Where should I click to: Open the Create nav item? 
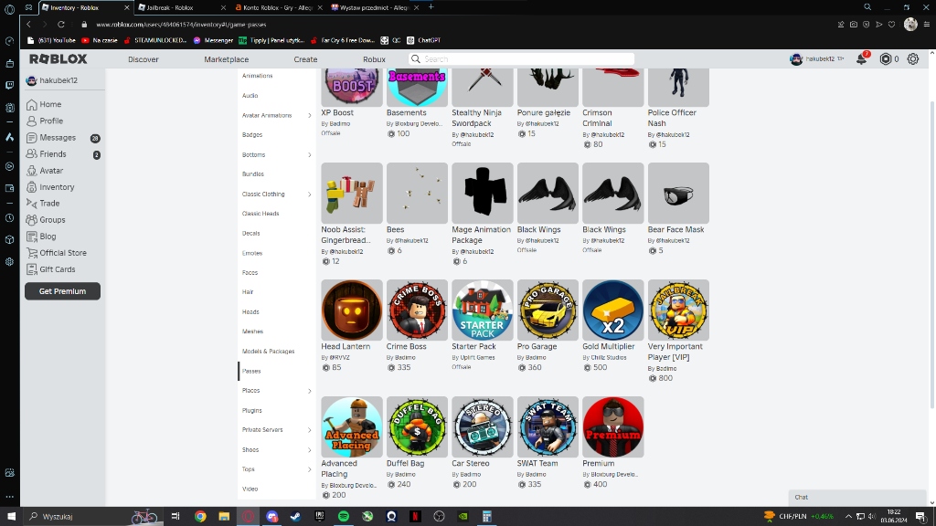pos(305,59)
